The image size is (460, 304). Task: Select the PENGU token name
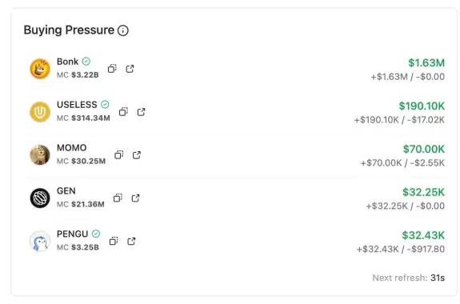[x=73, y=234]
